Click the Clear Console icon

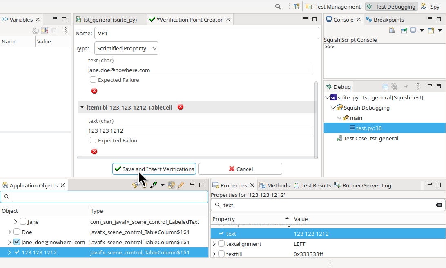[392, 30]
